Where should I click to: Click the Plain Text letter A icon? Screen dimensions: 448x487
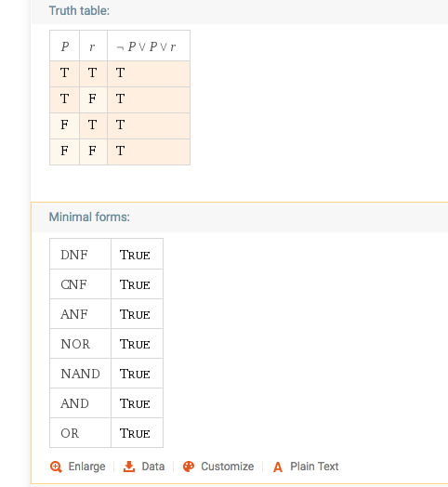click(x=278, y=467)
